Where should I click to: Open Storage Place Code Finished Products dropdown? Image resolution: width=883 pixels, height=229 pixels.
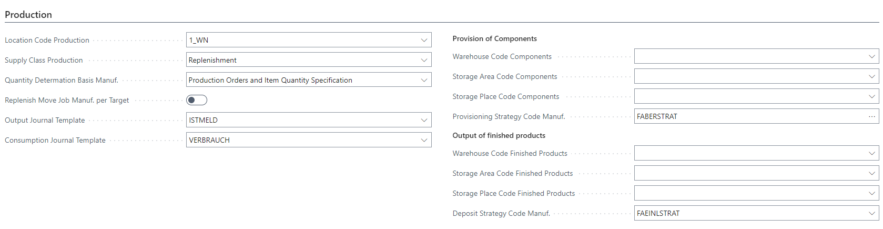[871, 193]
